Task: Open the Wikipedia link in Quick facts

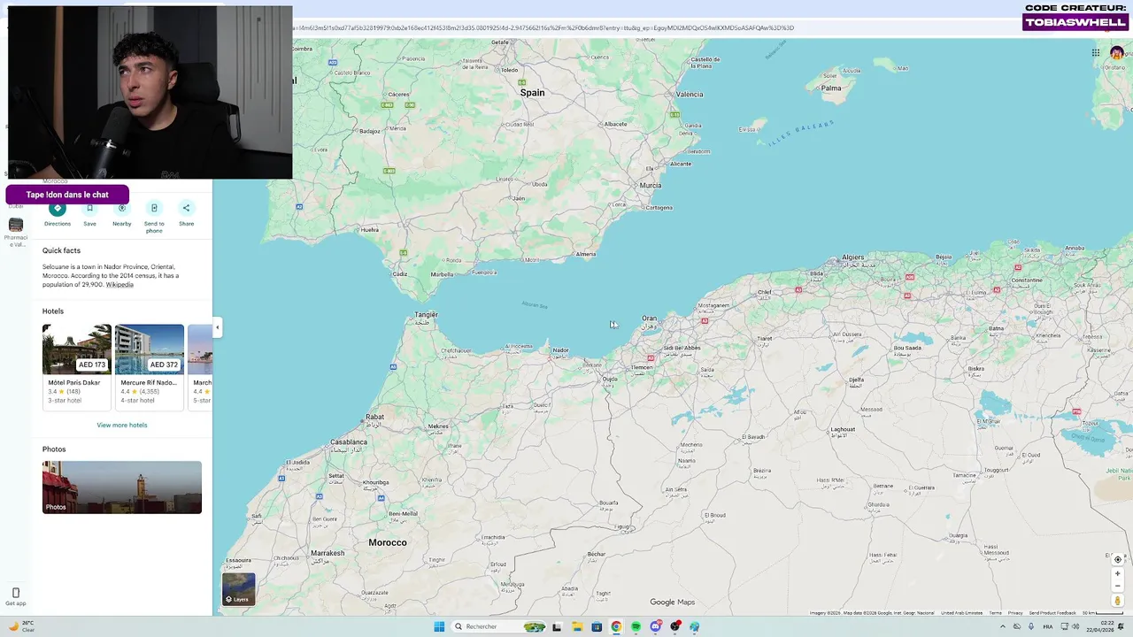Action: [119, 285]
